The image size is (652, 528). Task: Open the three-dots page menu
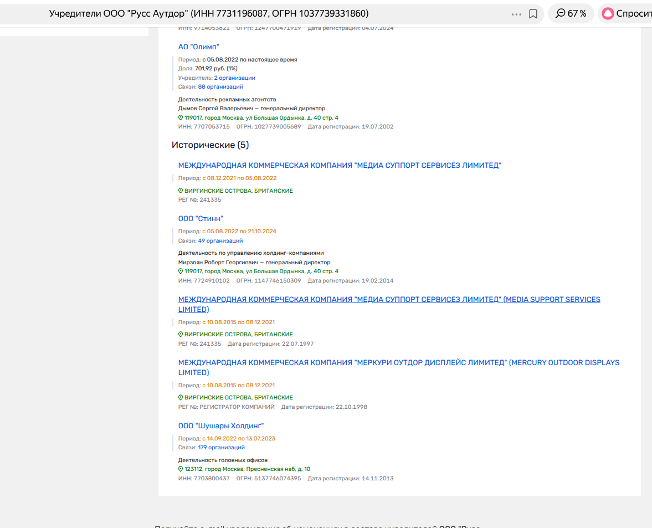(516, 14)
